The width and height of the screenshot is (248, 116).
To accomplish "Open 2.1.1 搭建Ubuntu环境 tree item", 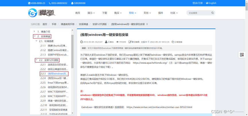I will coord(54,46).
